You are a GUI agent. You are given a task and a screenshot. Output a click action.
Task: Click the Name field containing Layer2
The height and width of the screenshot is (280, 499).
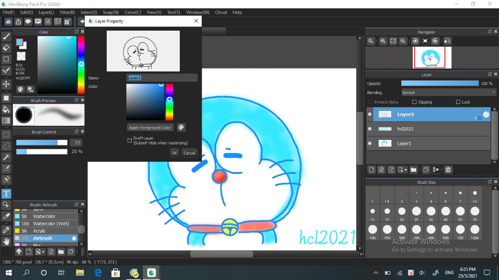[162, 78]
